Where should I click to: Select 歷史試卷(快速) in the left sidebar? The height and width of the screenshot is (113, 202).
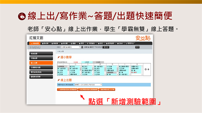(41, 72)
